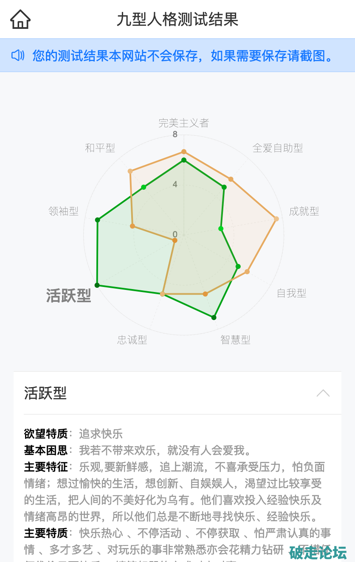The width and height of the screenshot is (355, 562).
Task: Click orange data point on 和平型 axis
Action: point(130,171)
